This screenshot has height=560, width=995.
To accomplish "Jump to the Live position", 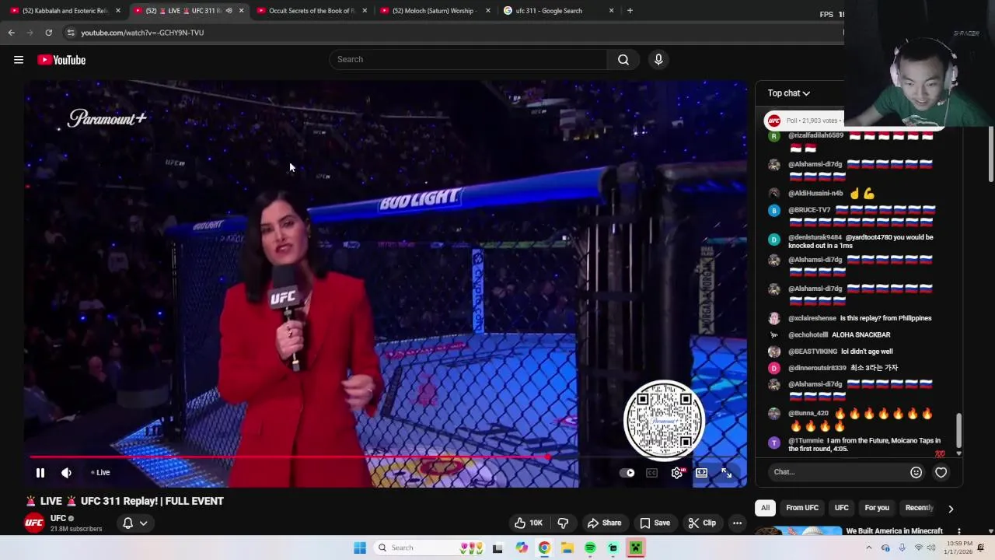I will (100, 472).
